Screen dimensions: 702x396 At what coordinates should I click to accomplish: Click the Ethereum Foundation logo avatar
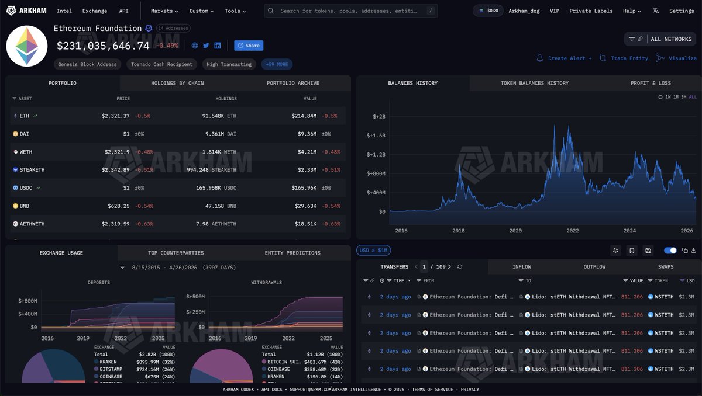pos(27,46)
